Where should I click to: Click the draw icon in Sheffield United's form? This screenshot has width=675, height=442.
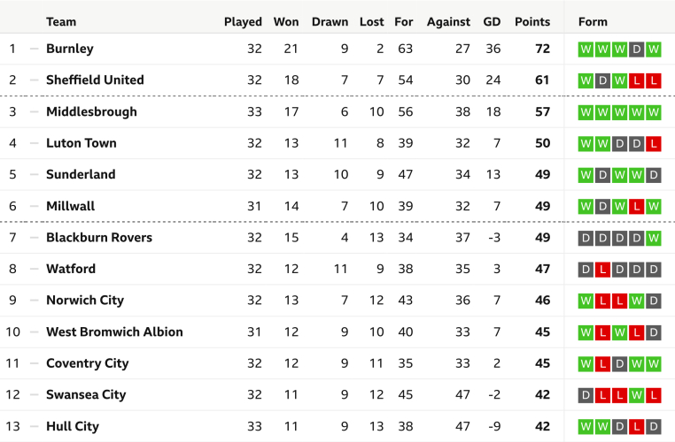coord(602,80)
